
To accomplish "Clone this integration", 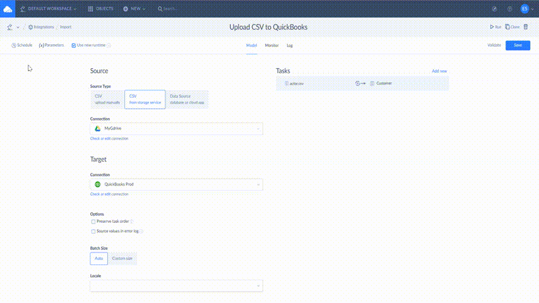I will [x=512, y=27].
